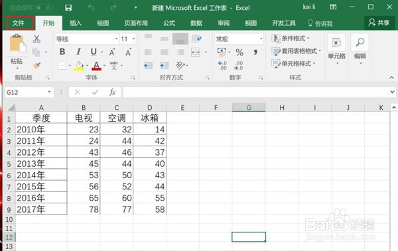Click the Format Painter brush icon
Screen dimensions: 398x251
click(x=36, y=66)
